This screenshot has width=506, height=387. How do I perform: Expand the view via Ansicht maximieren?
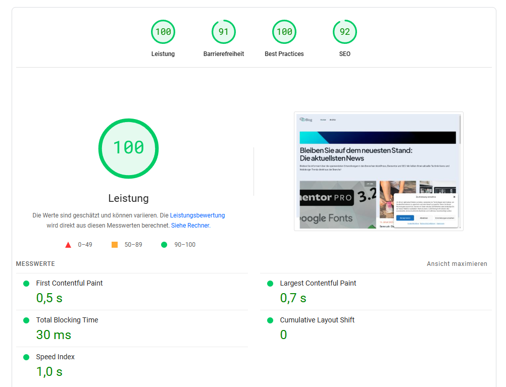pos(457,263)
